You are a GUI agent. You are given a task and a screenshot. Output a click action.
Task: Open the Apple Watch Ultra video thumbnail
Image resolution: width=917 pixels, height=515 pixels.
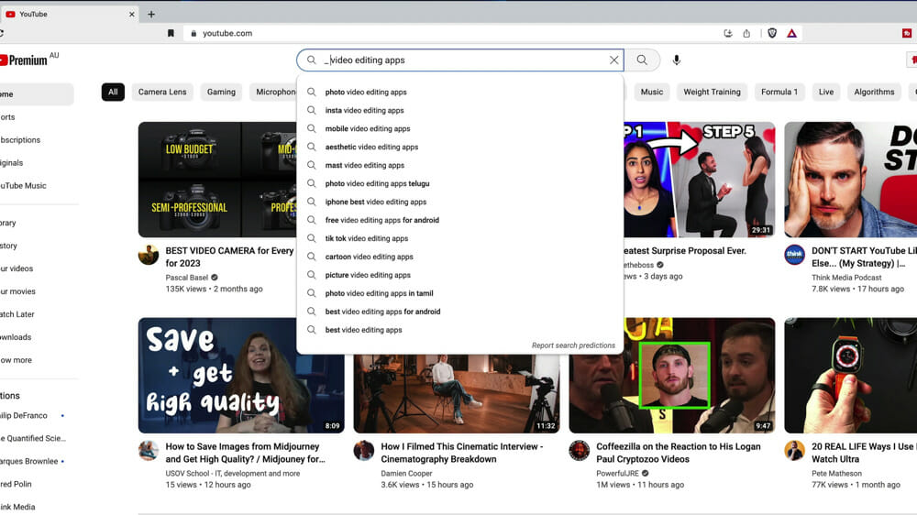(850, 376)
